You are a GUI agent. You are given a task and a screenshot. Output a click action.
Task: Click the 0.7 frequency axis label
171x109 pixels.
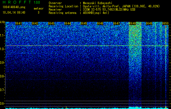(x=2, y=90)
